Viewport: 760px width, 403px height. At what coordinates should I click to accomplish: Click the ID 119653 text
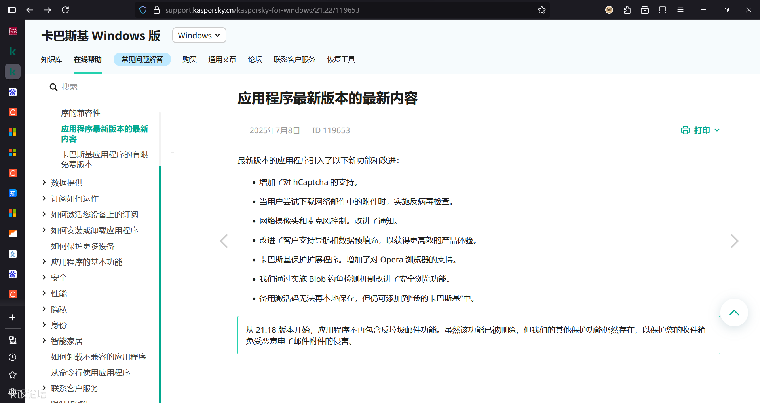click(331, 130)
